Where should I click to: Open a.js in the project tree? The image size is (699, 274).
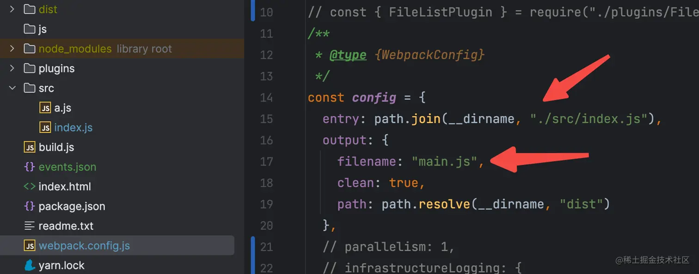63,108
